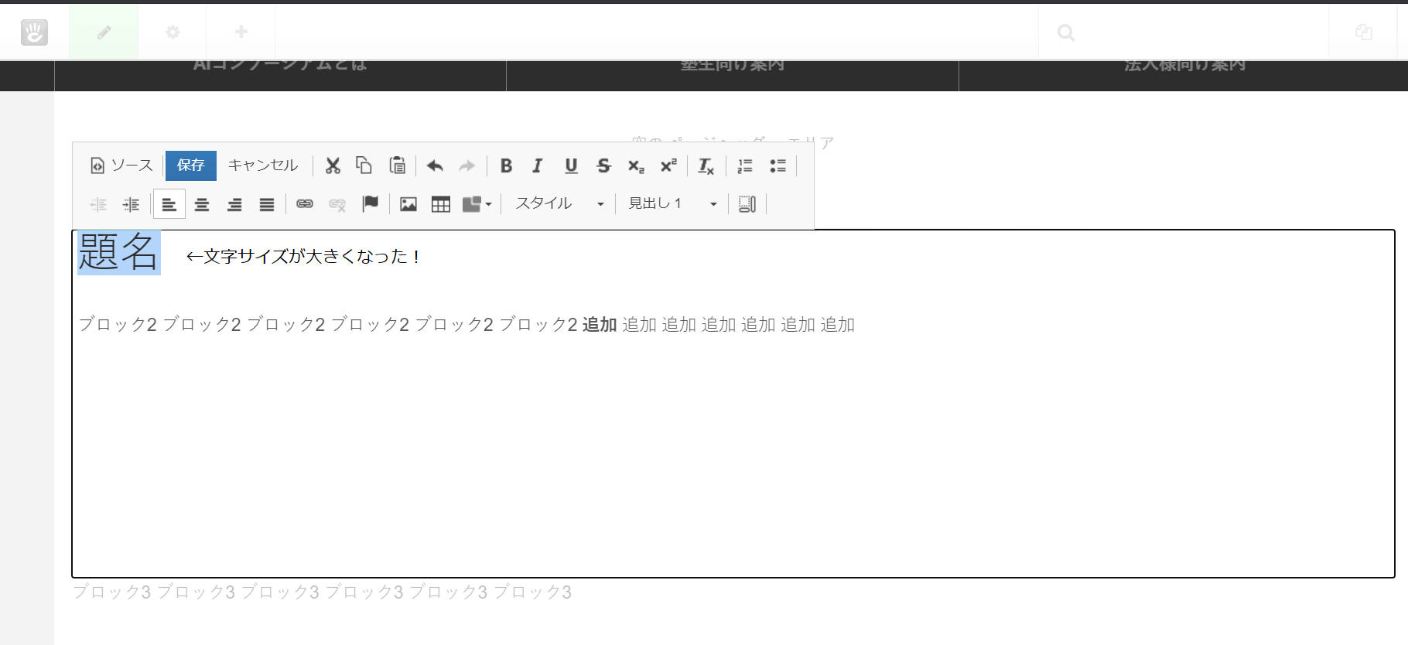Select align right
The height and width of the screenshot is (645, 1408).
click(234, 204)
